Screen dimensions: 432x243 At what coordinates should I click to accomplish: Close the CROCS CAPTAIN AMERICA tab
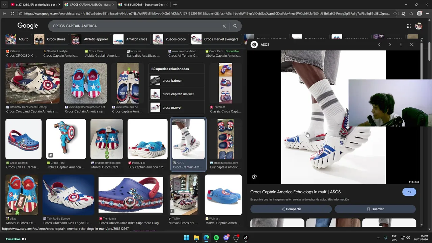point(113,5)
